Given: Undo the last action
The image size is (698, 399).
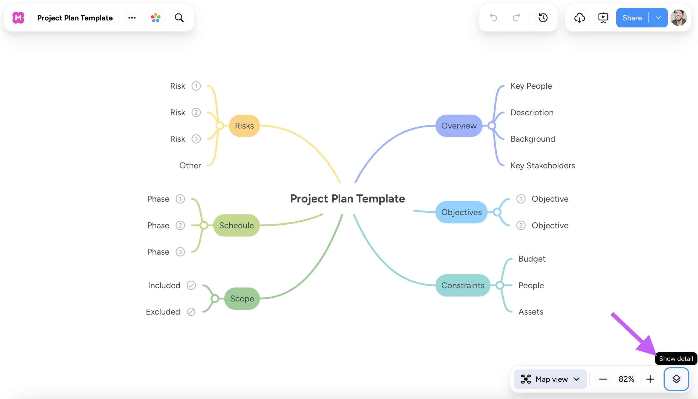Looking at the screenshot, I should tap(493, 18).
